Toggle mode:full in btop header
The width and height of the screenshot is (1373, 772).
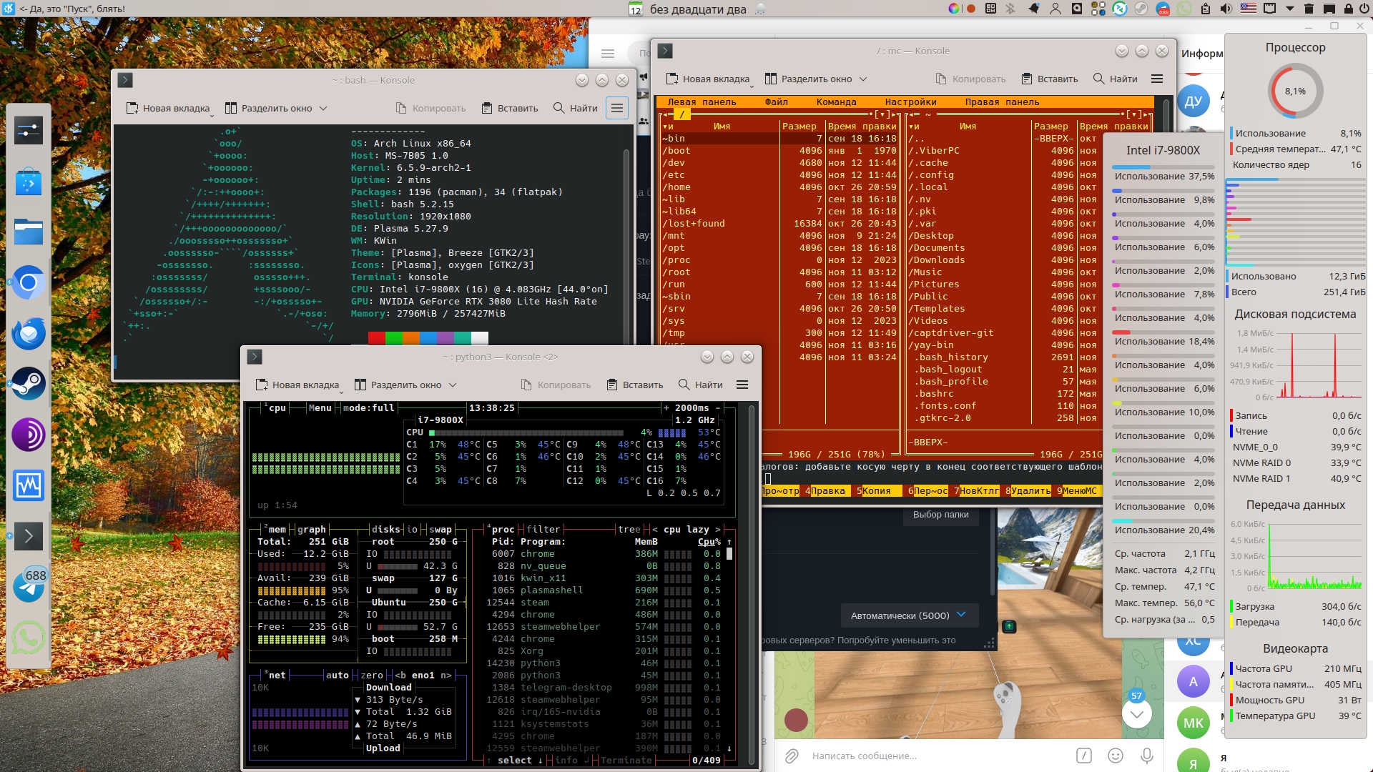[369, 407]
